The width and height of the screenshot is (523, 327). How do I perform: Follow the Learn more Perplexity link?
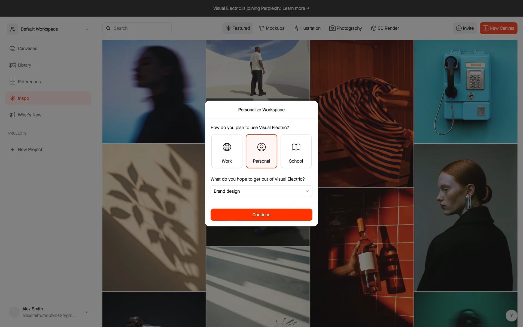coord(296,8)
